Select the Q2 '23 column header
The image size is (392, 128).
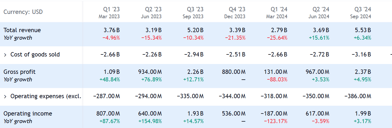[x=151, y=13]
